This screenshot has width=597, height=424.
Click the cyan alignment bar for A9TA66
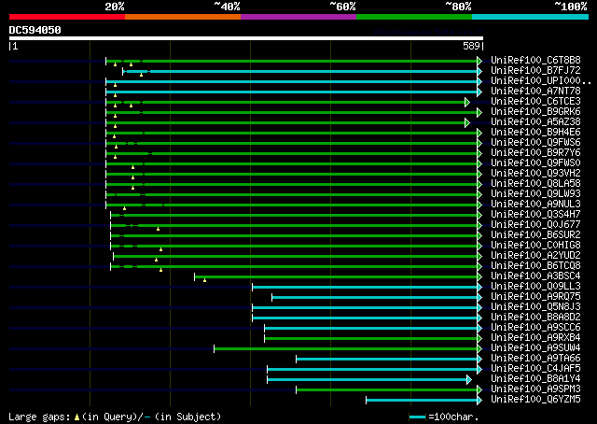tap(387, 360)
